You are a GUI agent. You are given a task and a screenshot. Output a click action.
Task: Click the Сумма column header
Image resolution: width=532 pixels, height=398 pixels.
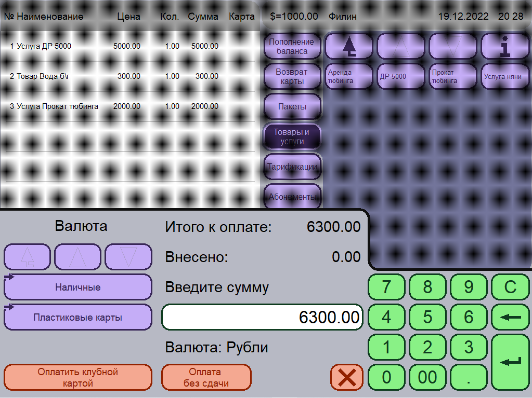(x=203, y=16)
